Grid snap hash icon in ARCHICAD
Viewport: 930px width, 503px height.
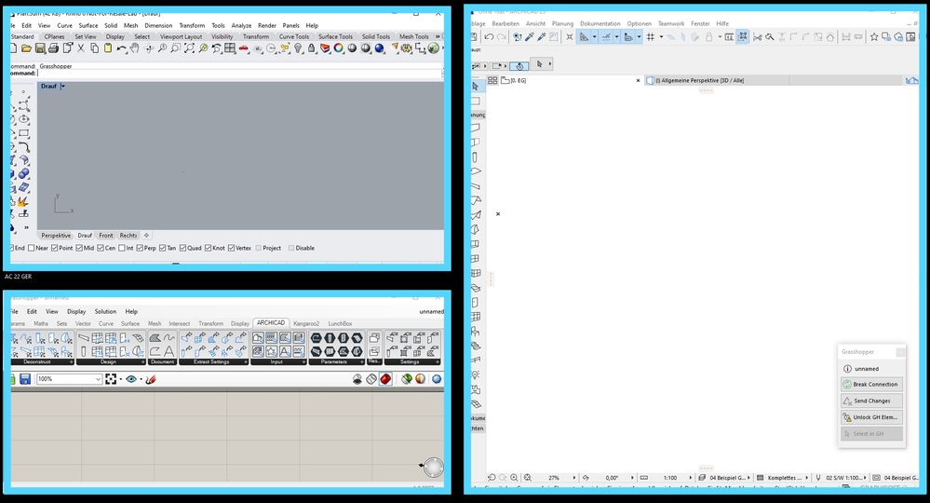point(651,36)
